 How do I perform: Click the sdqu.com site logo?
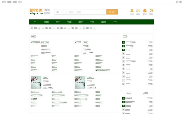[x=40, y=12]
